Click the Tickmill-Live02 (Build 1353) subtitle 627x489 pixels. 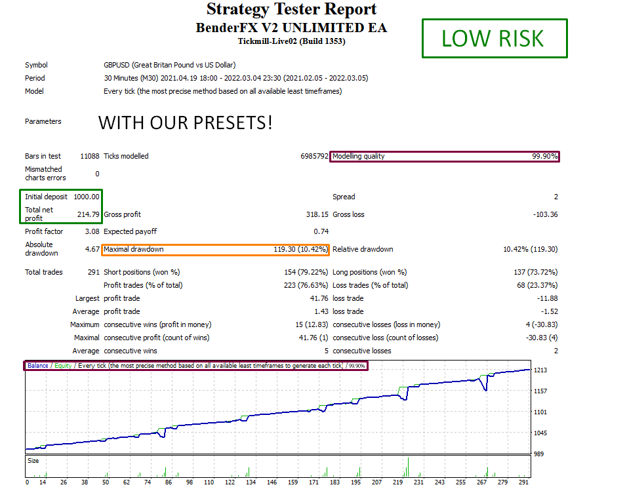(x=291, y=41)
